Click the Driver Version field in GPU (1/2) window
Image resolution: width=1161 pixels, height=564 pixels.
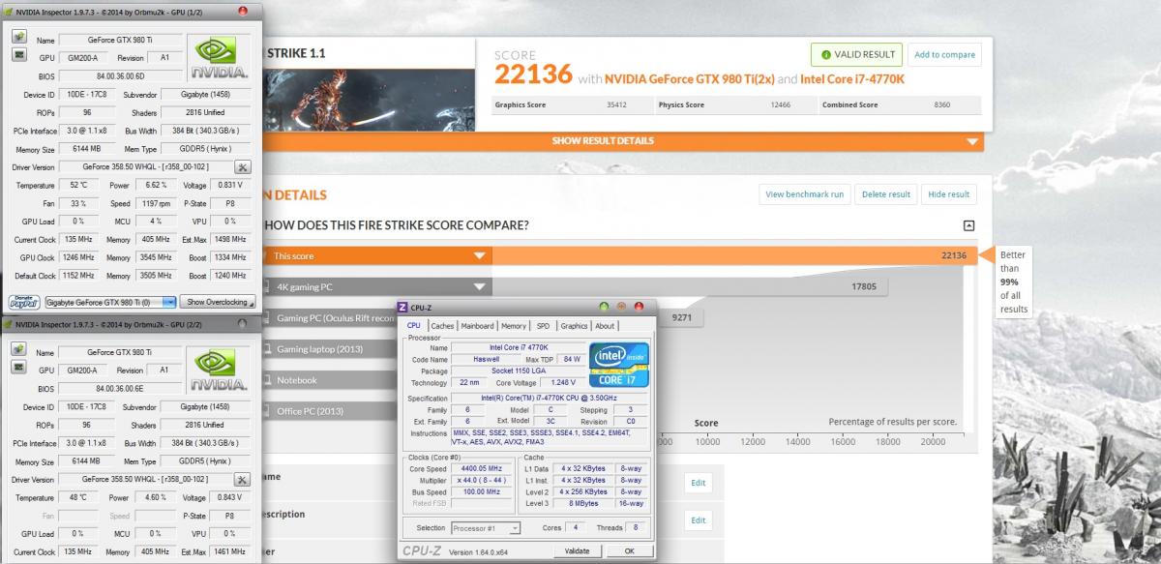pos(145,167)
